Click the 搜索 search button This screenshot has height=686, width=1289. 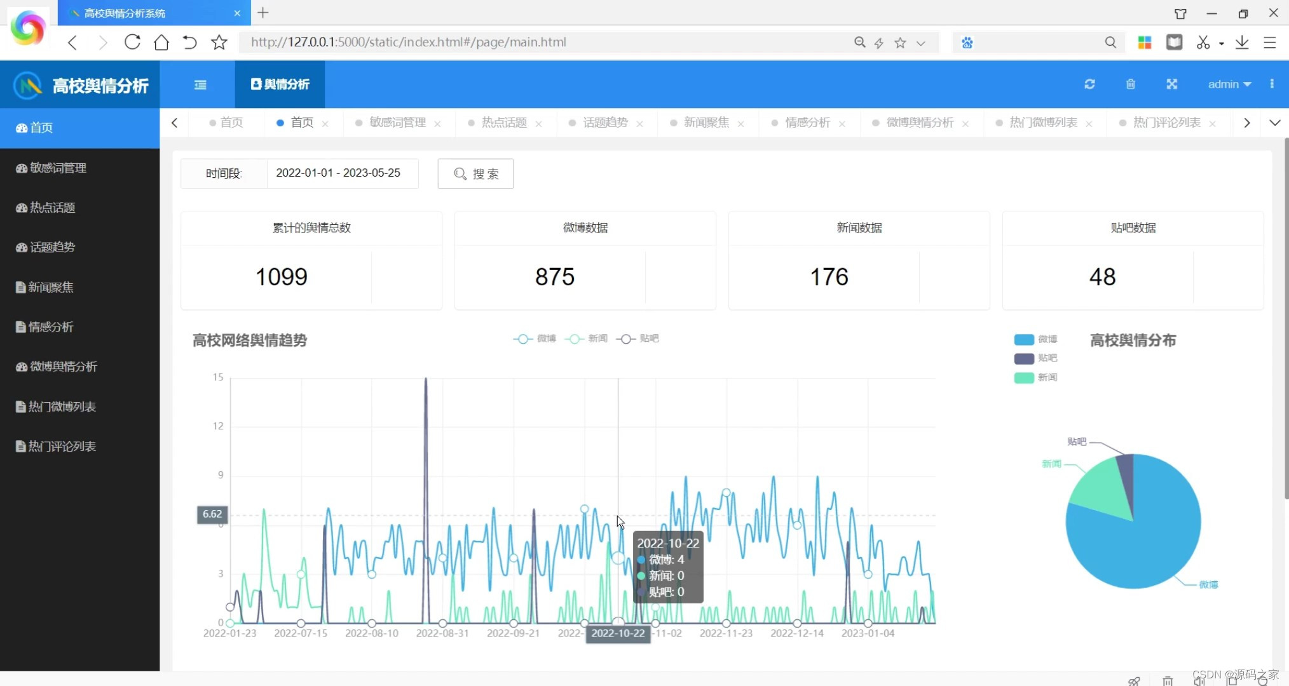click(475, 173)
